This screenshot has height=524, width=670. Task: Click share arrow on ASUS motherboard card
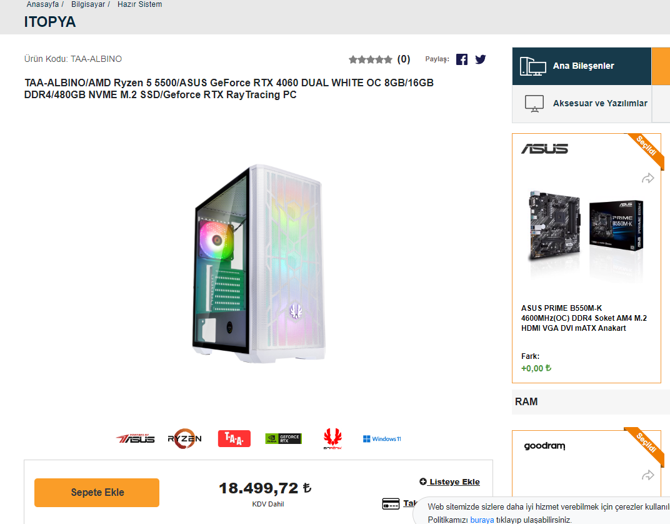point(648,179)
